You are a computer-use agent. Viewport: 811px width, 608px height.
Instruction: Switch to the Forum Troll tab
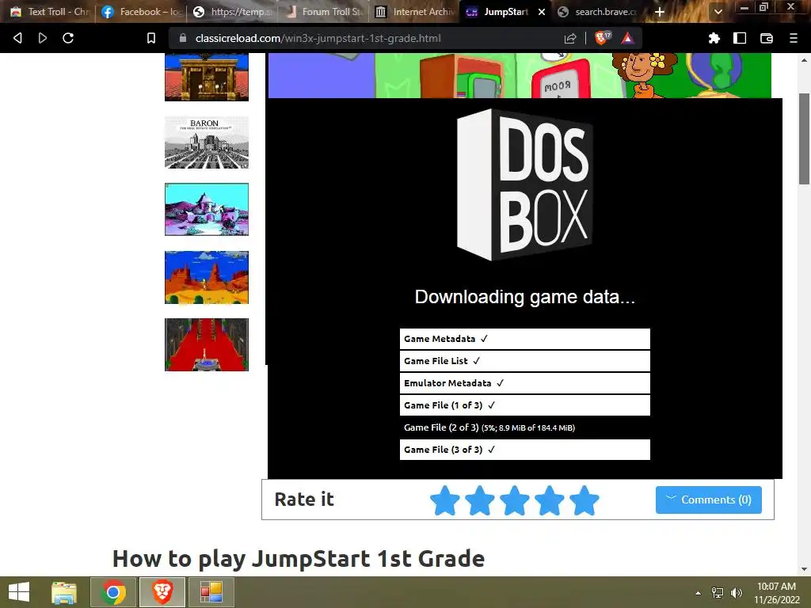click(x=323, y=11)
